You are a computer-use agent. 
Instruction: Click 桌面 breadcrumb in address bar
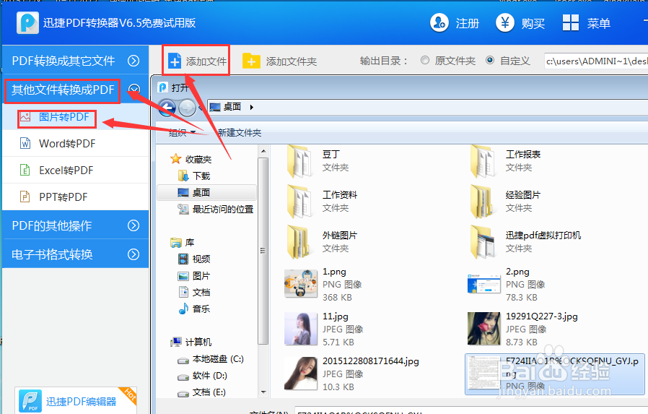(232, 107)
